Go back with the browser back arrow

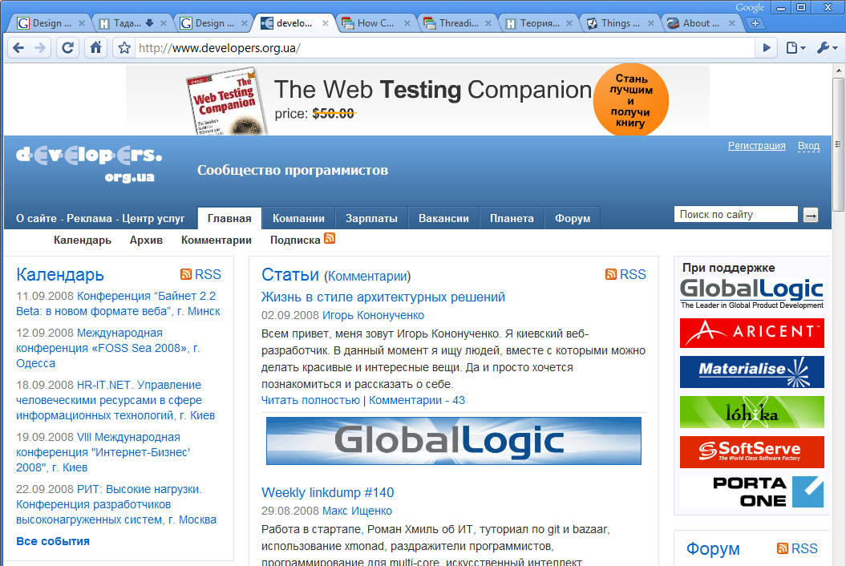pyautogui.click(x=18, y=48)
